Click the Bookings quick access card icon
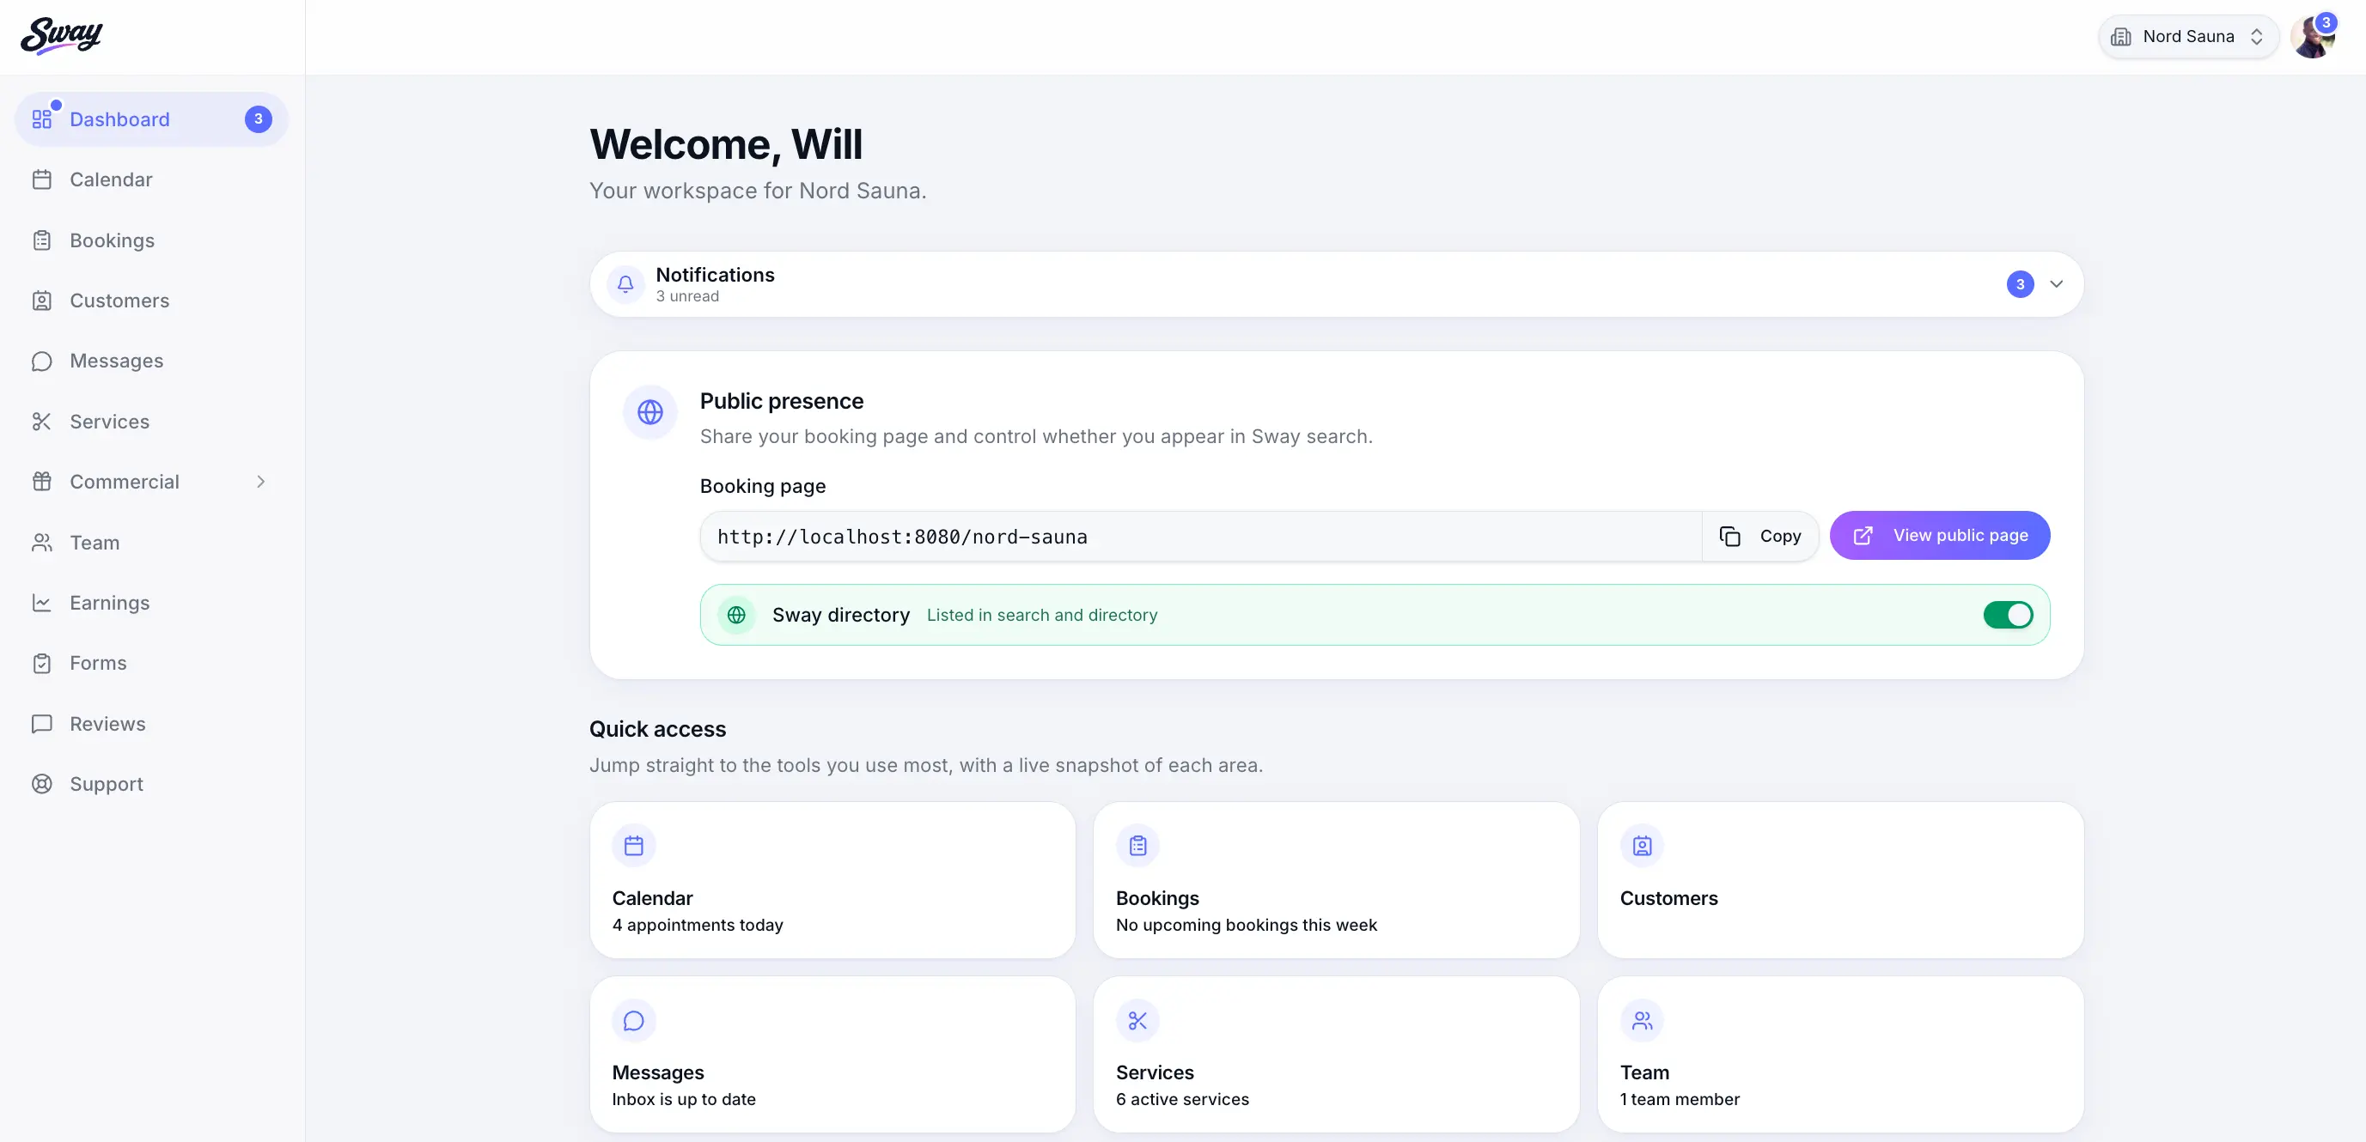Image resolution: width=2366 pixels, height=1142 pixels. pyautogui.click(x=1138, y=846)
